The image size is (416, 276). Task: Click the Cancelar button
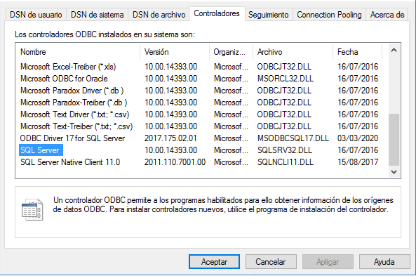(271, 262)
